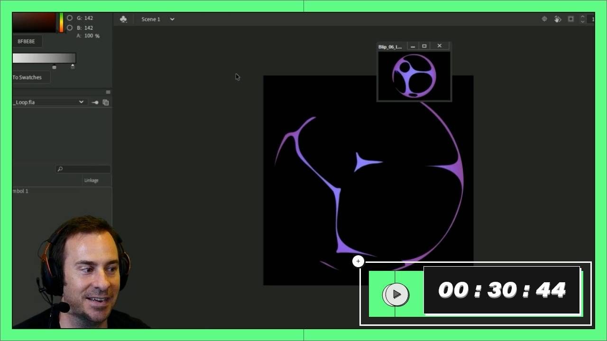Close the Blip_06 preview window
Viewport: 607px width, 341px height.
[440, 46]
